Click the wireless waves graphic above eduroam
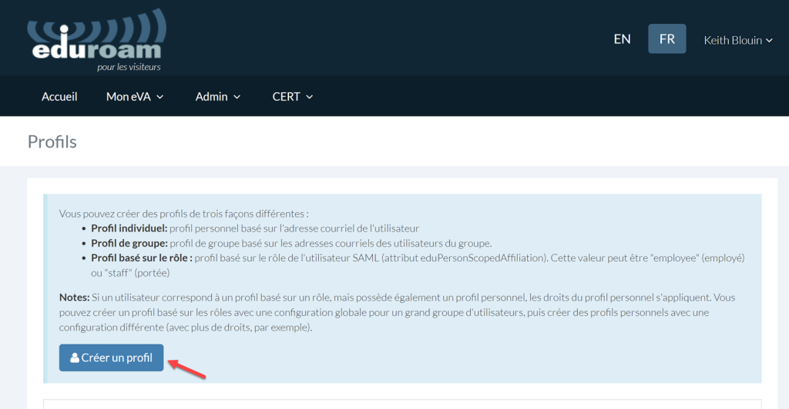Image resolution: width=789 pixels, height=409 pixels. pos(96,27)
